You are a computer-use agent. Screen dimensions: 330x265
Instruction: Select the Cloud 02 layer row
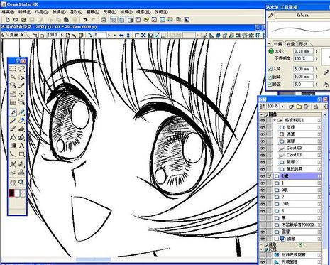pyautogui.click(x=299, y=148)
